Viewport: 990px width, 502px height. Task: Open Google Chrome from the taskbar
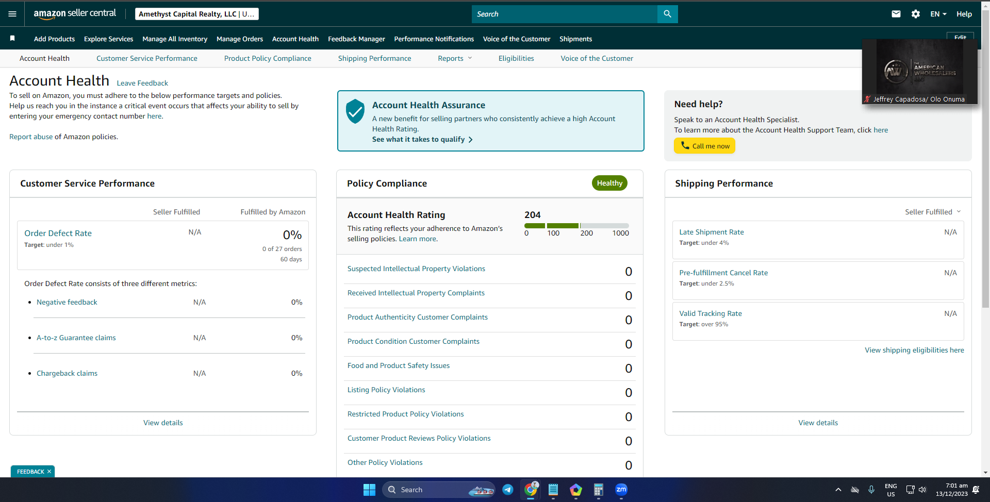pos(531,490)
